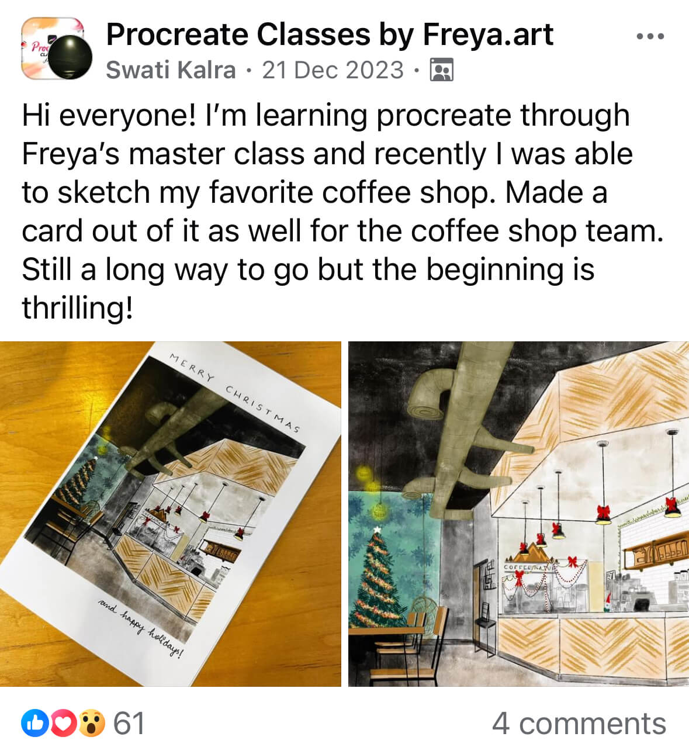The image size is (689, 754).
Task: Open Swati Kalra's profile
Action: click(171, 70)
